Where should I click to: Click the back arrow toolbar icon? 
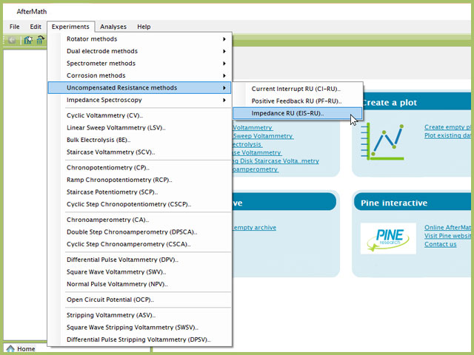click(12, 40)
